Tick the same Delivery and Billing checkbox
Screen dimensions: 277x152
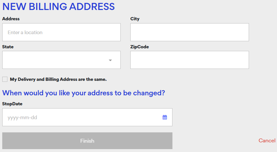5,79
